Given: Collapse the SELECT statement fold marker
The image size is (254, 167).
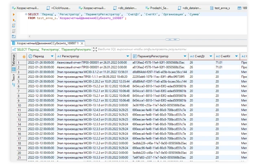Looking at the screenshot, I should tap(25, 14).
